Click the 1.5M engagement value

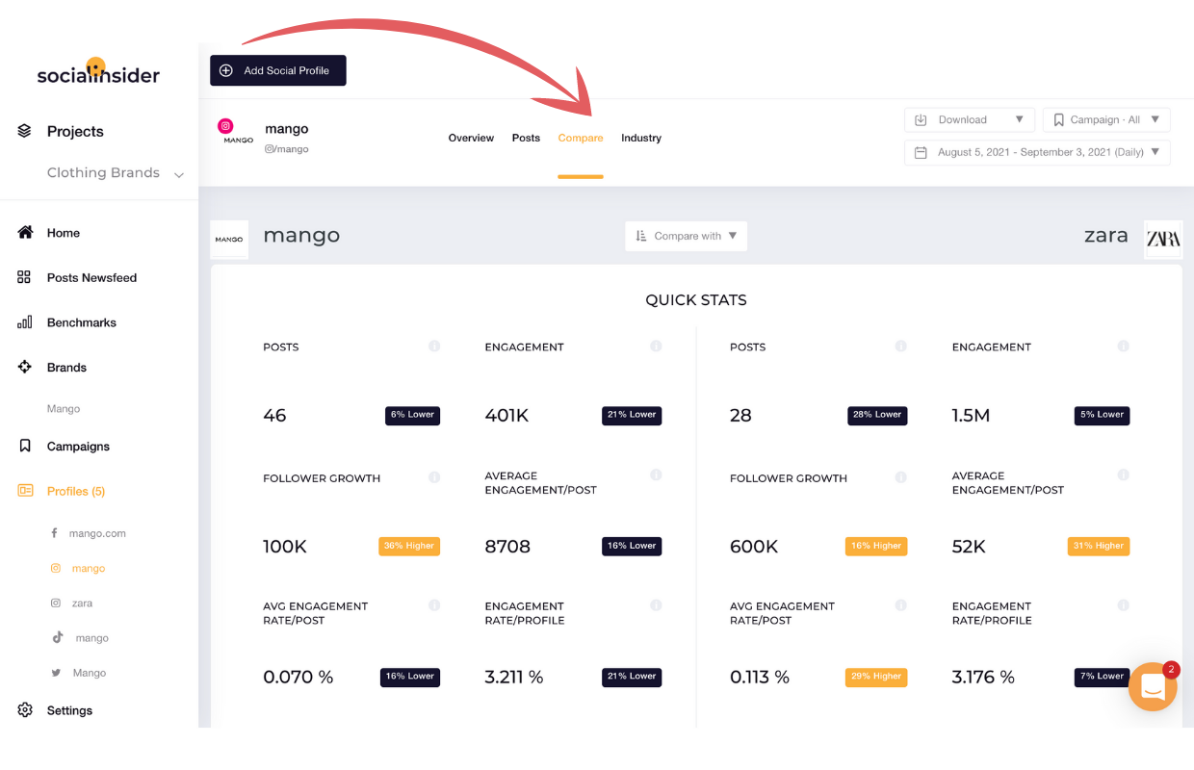click(973, 416)
